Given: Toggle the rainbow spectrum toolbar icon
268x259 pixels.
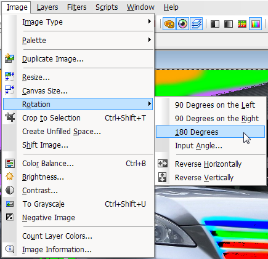Looking at the screenshot, I should coord(256,24).
